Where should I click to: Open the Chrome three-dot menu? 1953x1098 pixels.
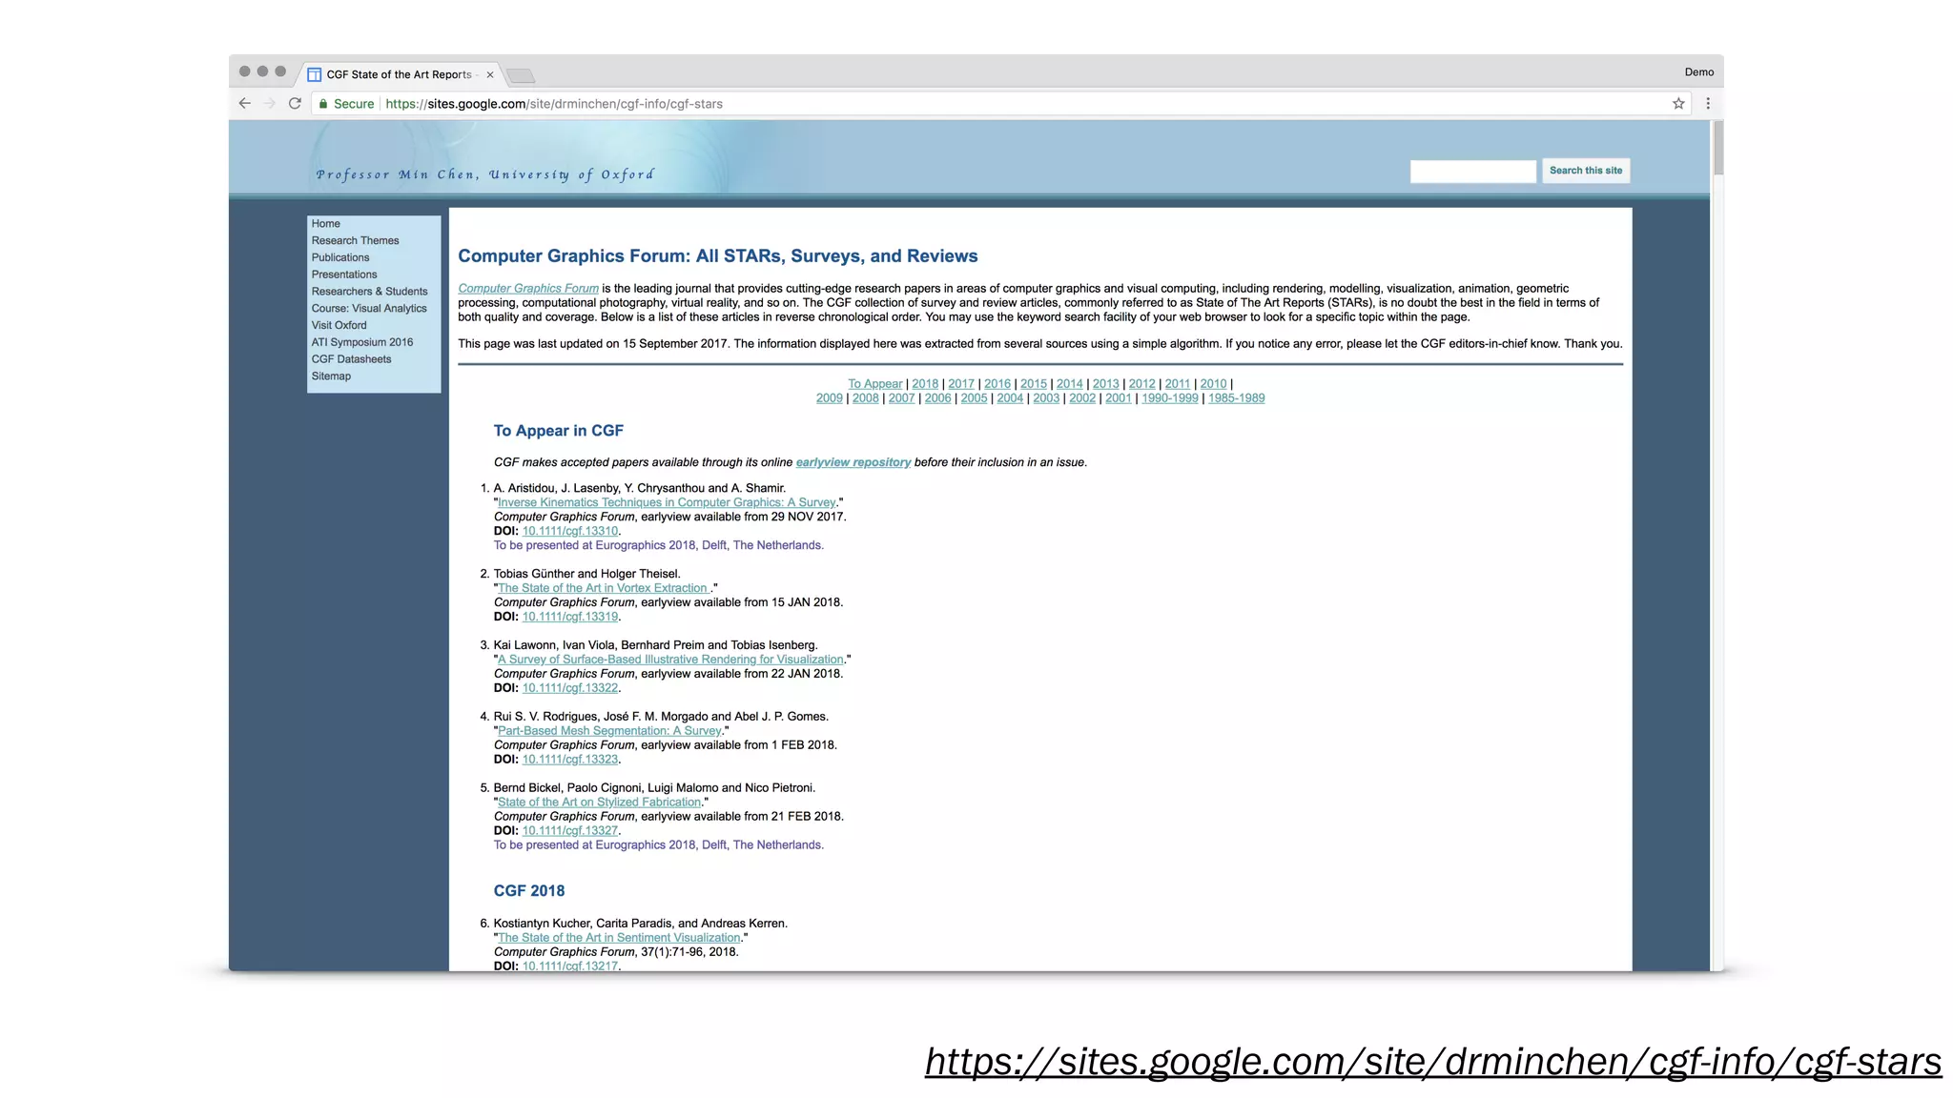(x=1708, y=104)
